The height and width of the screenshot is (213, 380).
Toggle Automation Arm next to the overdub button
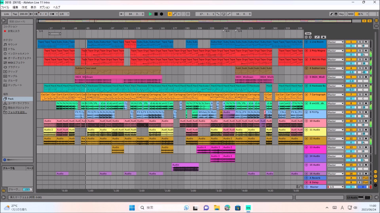point(174,14)
